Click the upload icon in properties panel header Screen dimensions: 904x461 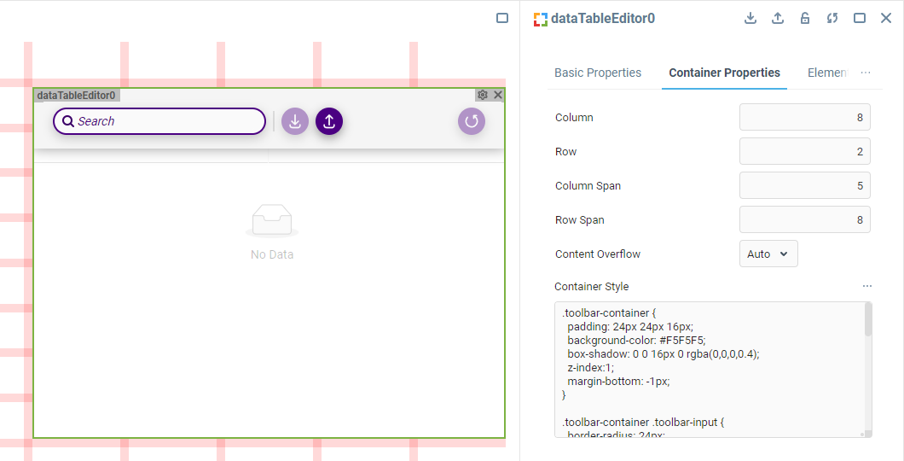tap(778, 18)
